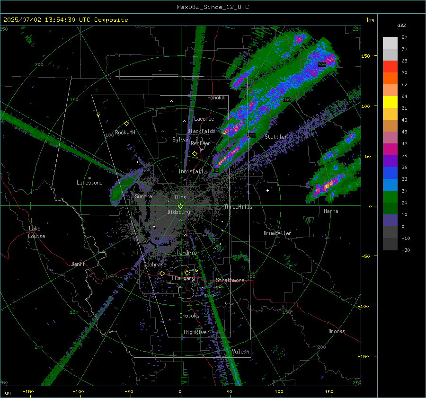The width and height of the screenshot is (426, 398).
Task: Select the purple 39 dBZ legend swatch
Action: [x=390, y=161]
